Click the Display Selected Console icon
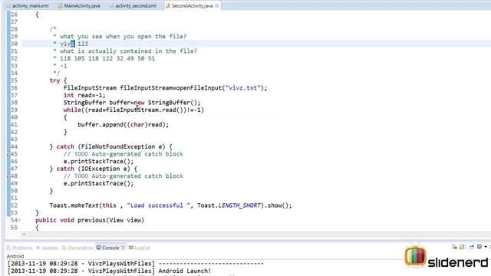The height and width of the screenshot is (276, 491). [x=479, y=247]
